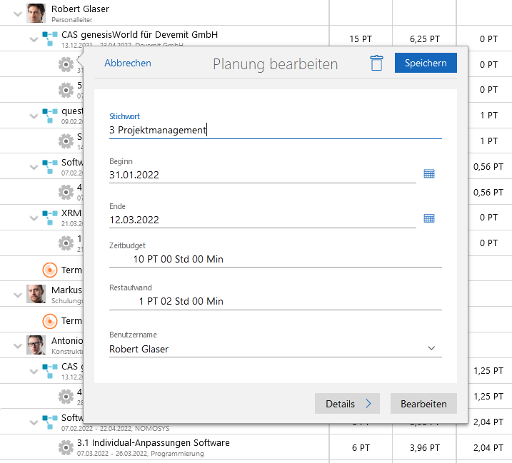Open the Details view
The width and height of the screenshot is (512, 463).
(347, 404)
